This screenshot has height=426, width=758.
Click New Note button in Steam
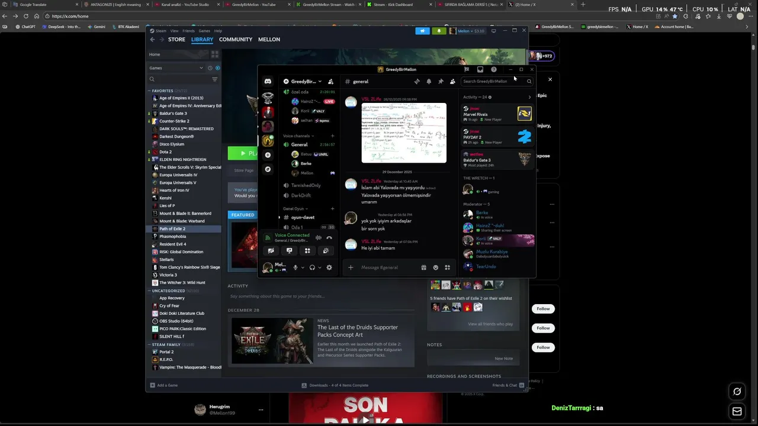click(504, 359)
